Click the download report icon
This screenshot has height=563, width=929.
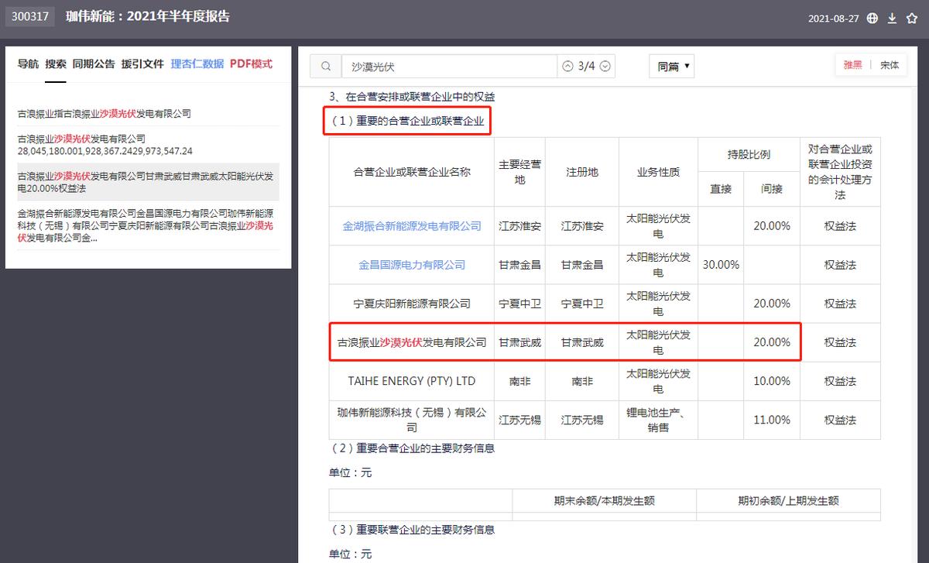pos(892,19)
